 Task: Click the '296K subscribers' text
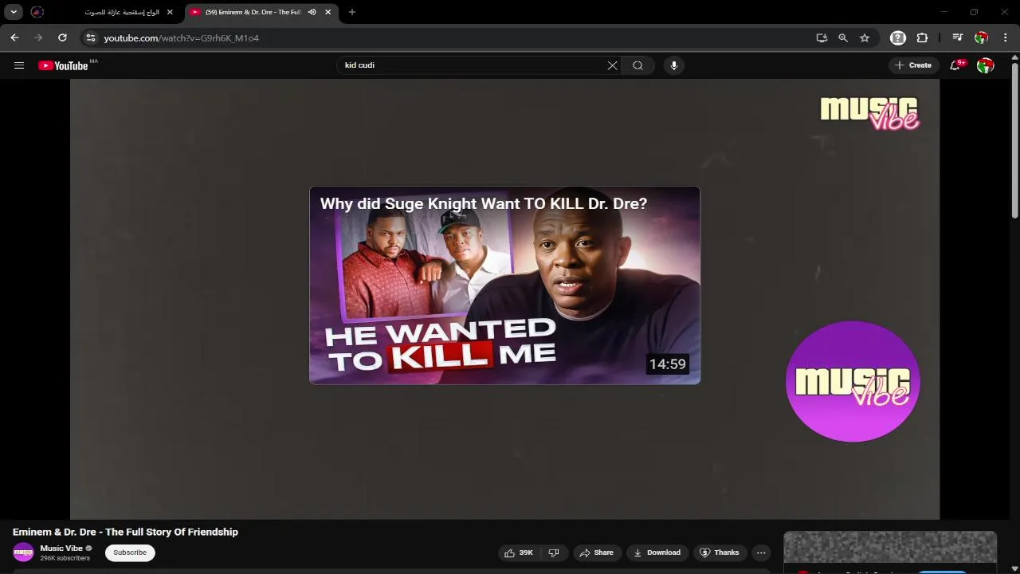(x=65, y=559)
